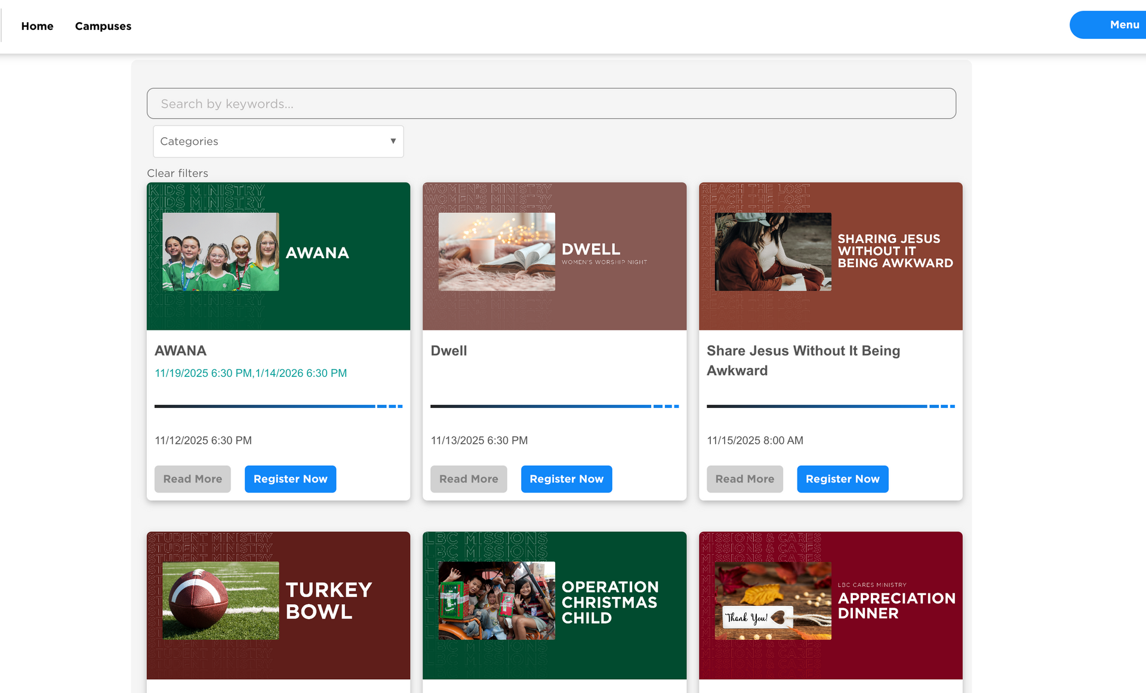Screen dimensions: 1146x693
Task: Open the Operation Christmas Child banner
Action: click(x=554, y=605)
